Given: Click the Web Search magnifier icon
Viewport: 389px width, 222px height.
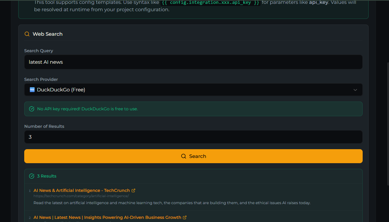Looking at the screenshot, I should point(27,34).
